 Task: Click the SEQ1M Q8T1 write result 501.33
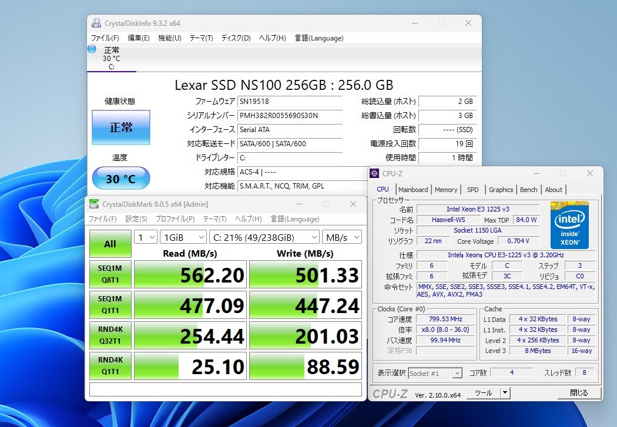[306, 274]
